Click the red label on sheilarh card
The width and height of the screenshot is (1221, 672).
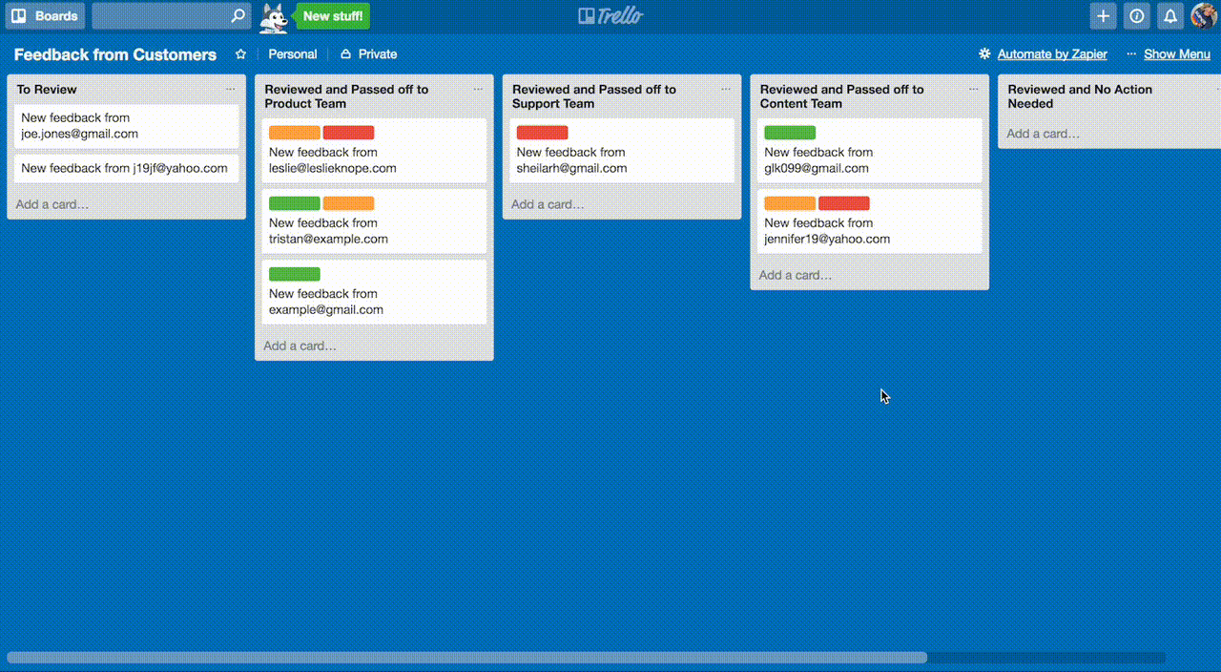[542, 133]
